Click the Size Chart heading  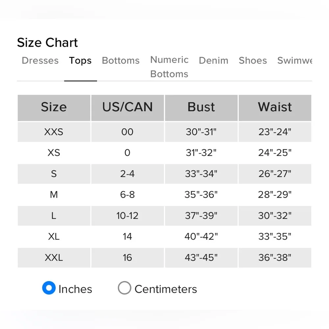point(47,43)
